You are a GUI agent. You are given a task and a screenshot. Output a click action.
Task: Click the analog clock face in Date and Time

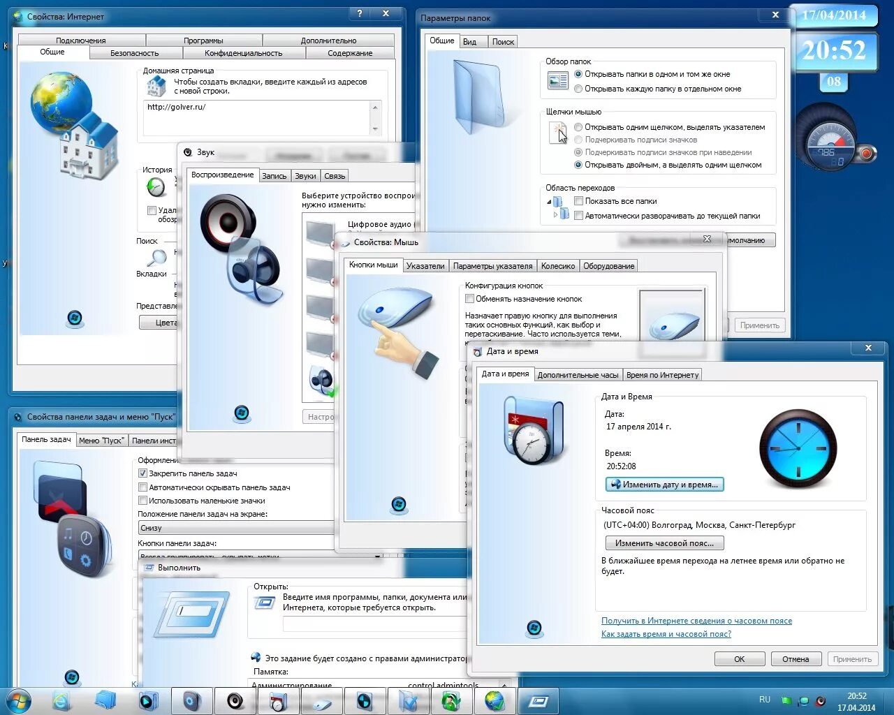[798, 448]
